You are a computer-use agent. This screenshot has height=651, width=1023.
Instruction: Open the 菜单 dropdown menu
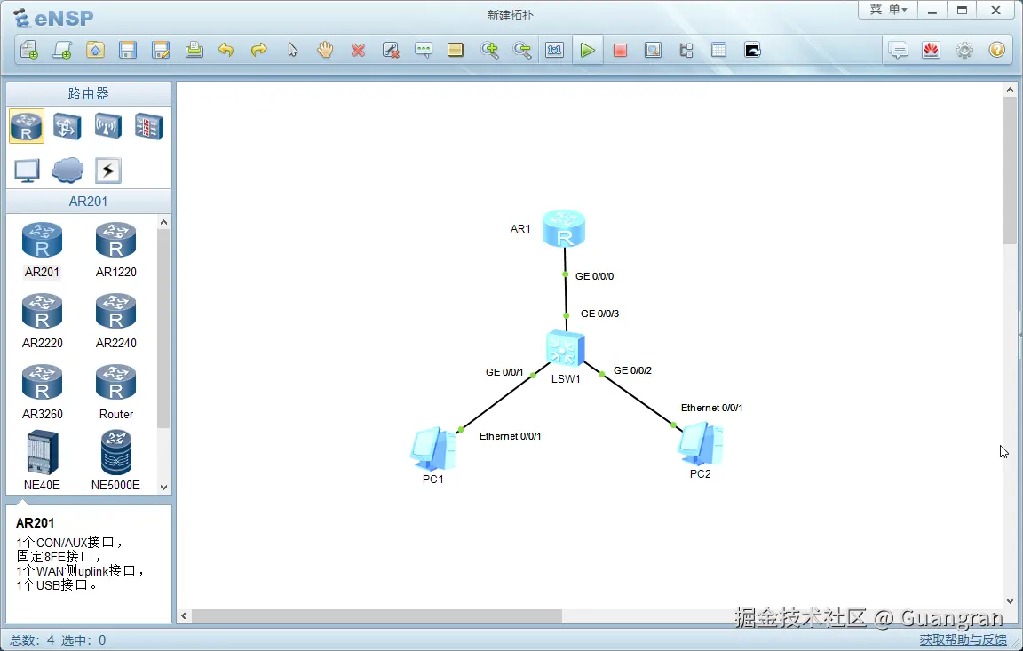(888, 10)
